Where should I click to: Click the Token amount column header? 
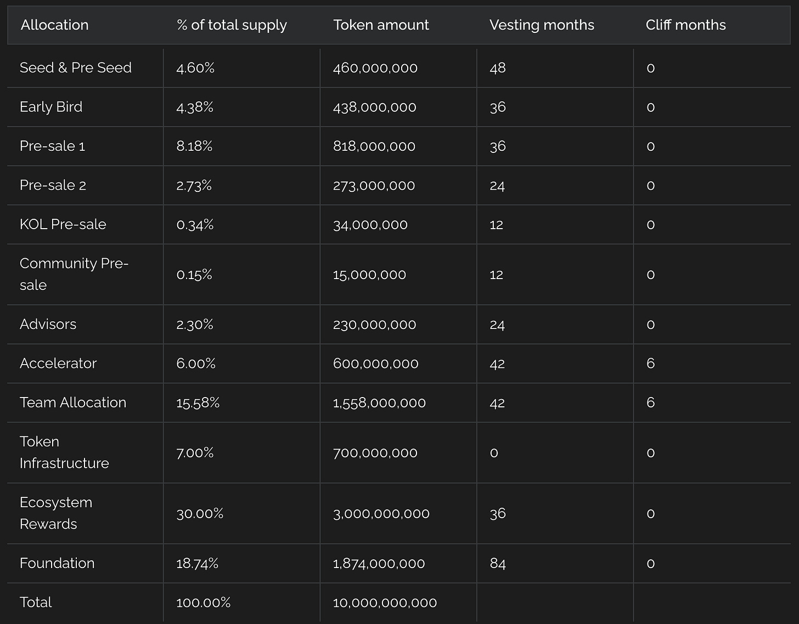pos(381,25)
